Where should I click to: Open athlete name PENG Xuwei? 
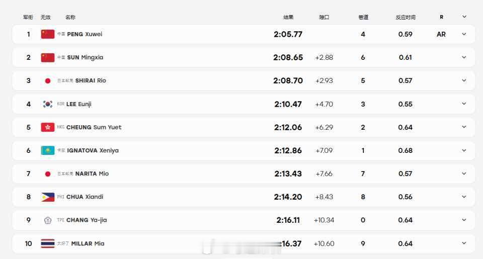point(85,34)
